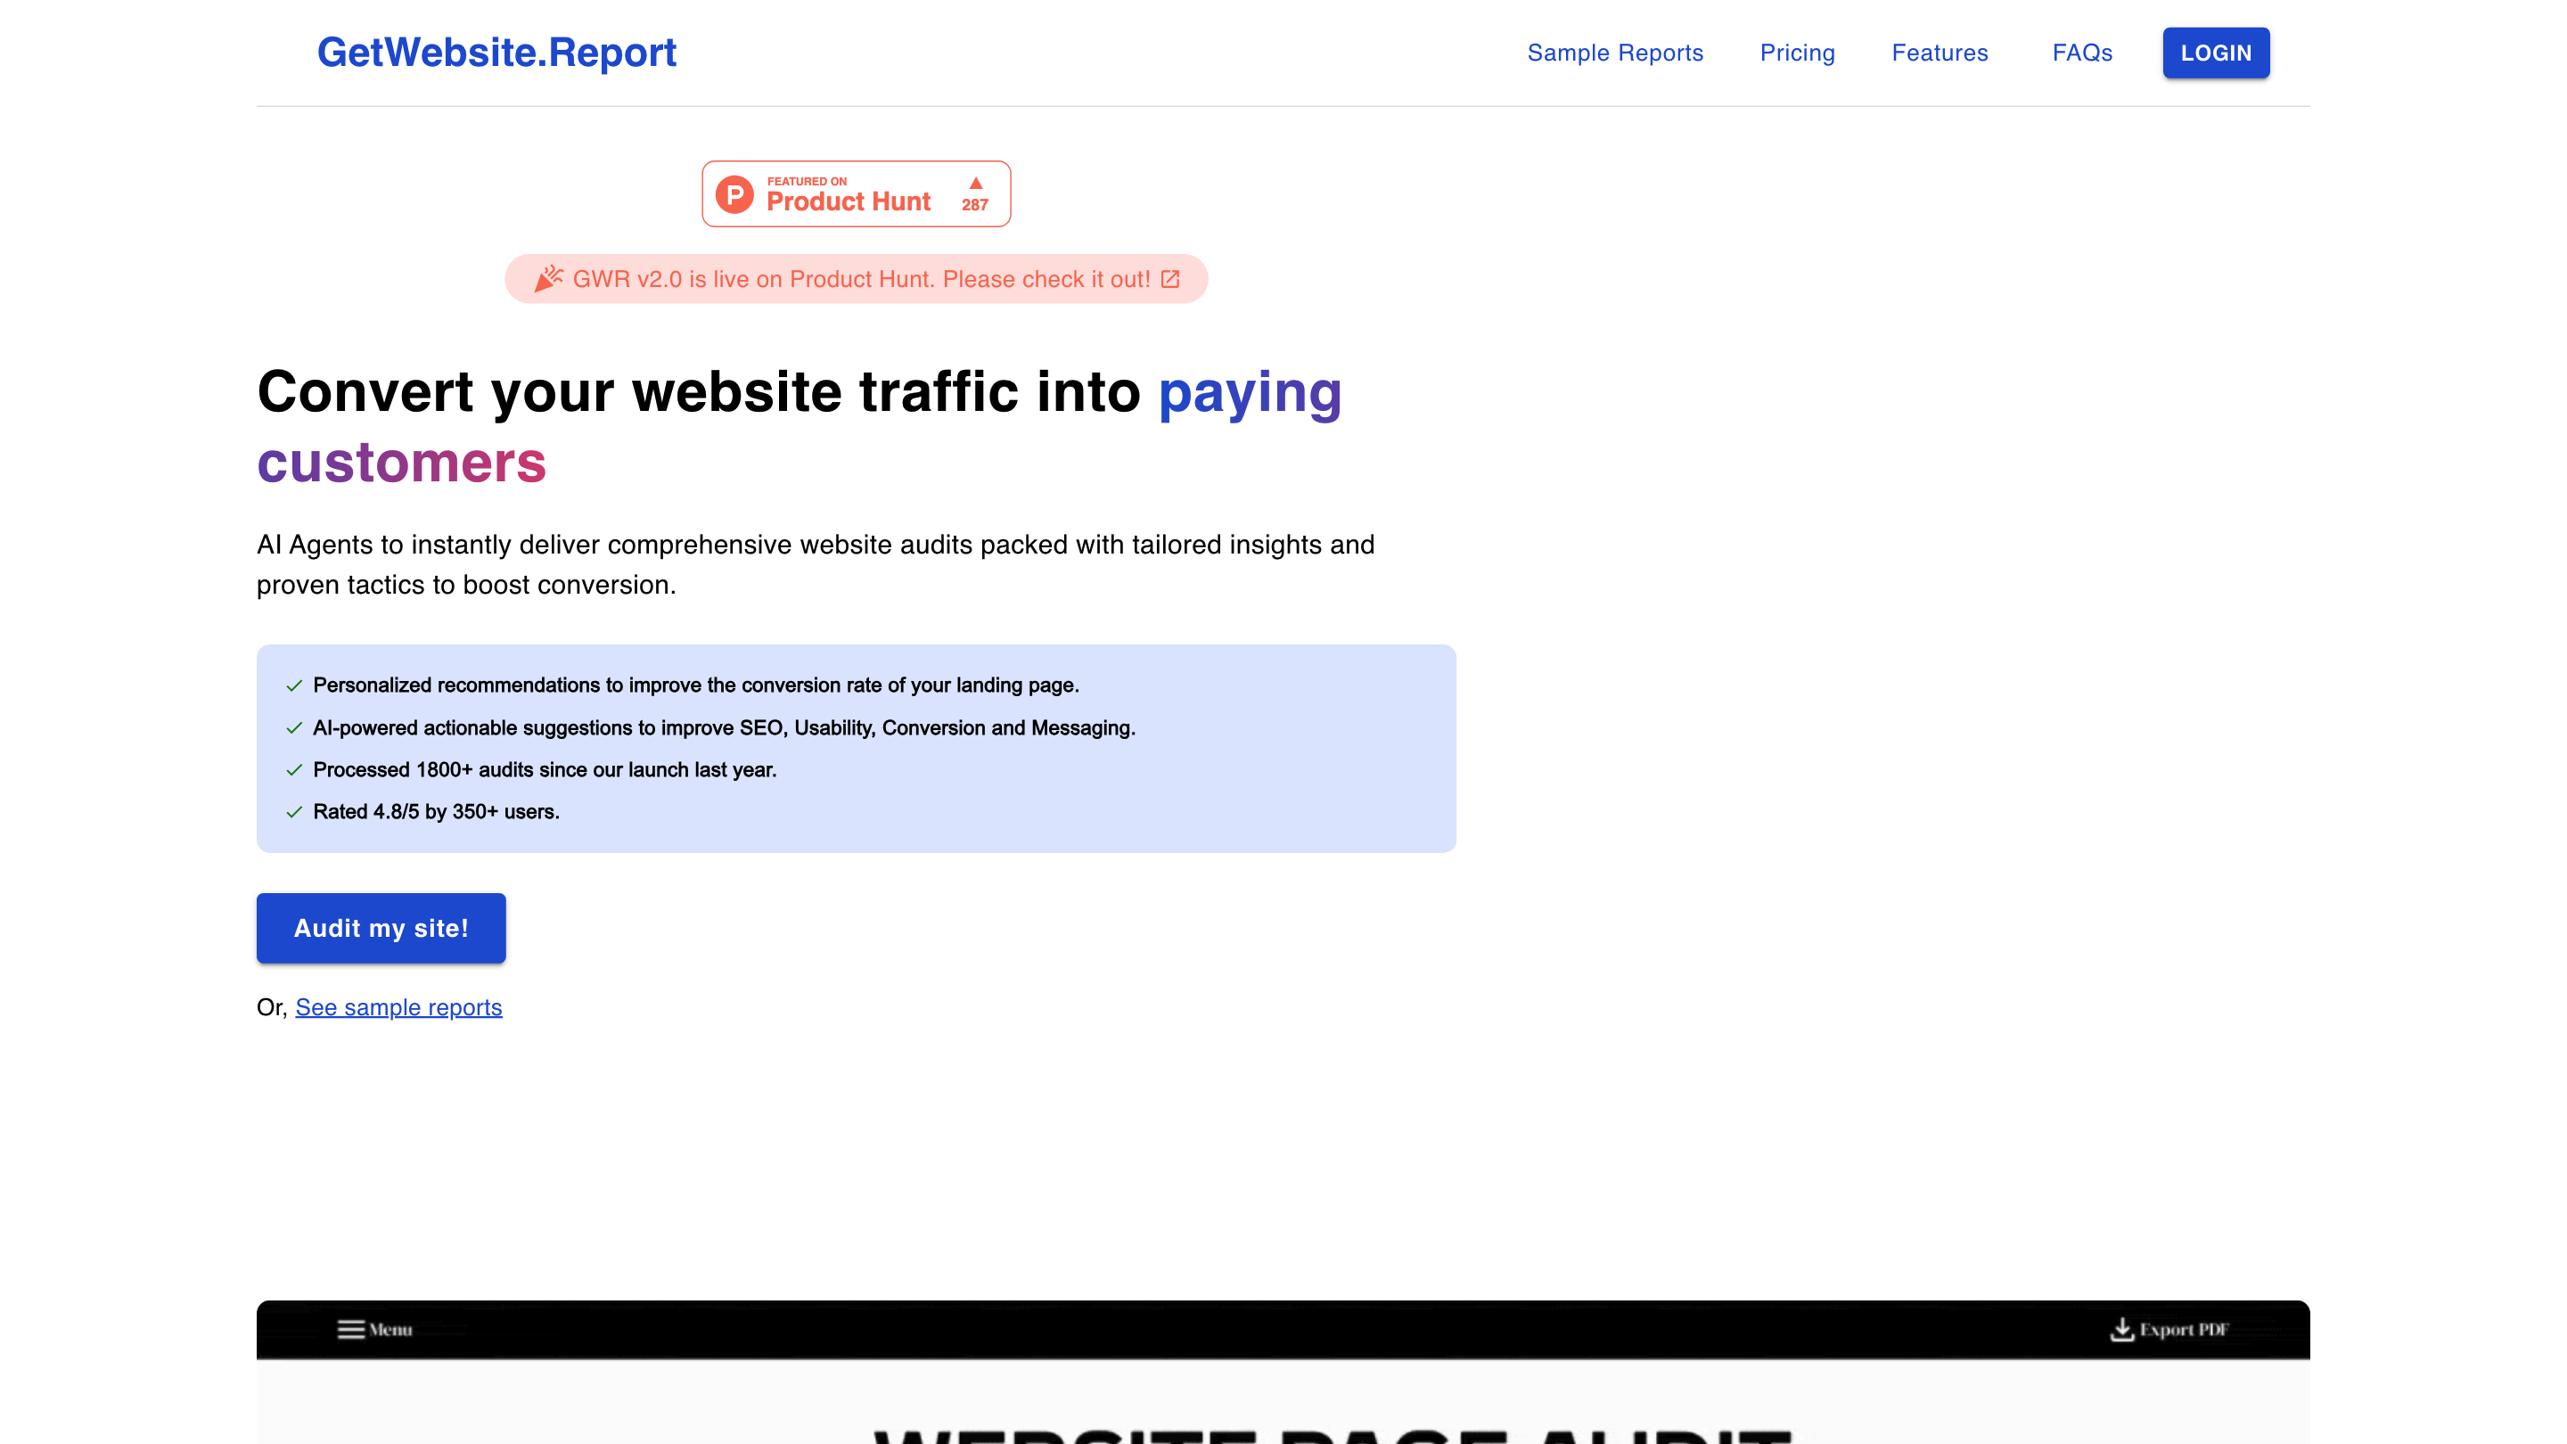The image size is (2567, 1444).
Task: Click checkmark beside AI-powered actionable suggestions
Action: pos(294,728)
